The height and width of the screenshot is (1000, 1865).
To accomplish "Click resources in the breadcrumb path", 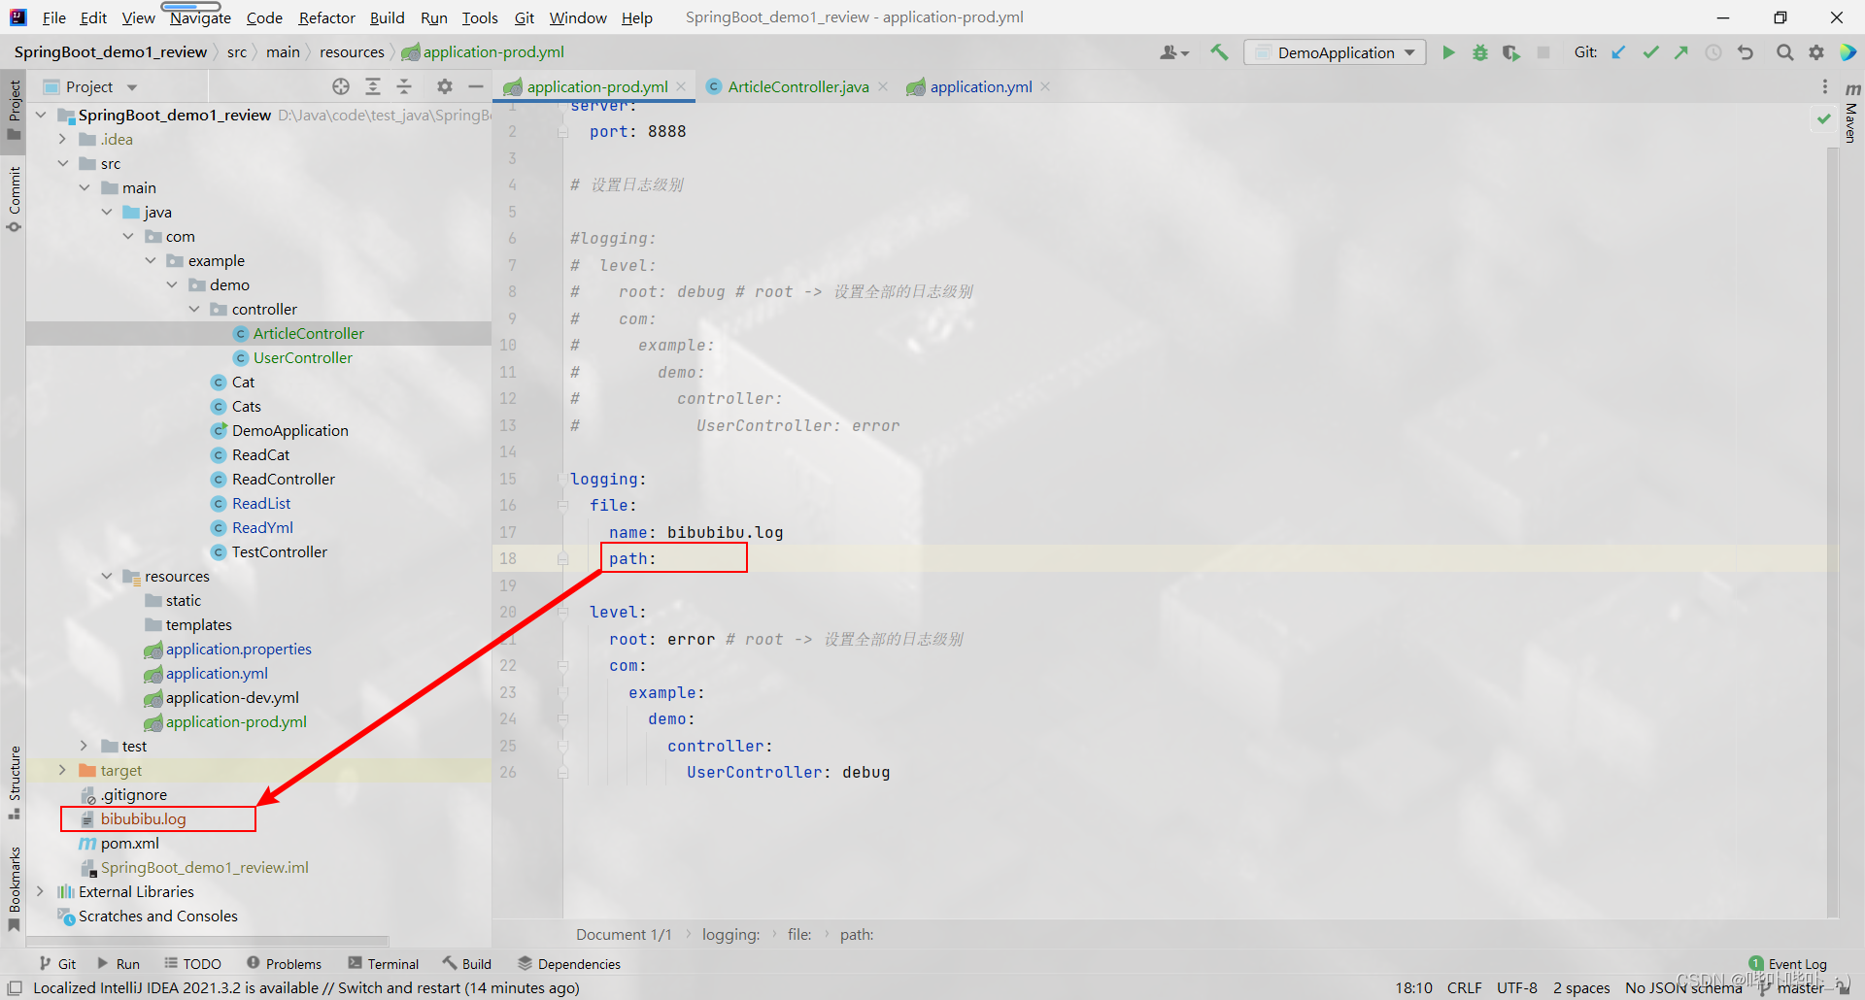I will click(x=352, y=52).
